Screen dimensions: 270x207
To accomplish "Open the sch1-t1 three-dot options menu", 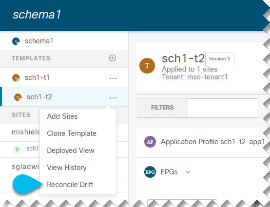I will pyautogui.click(x=113, y=78).
